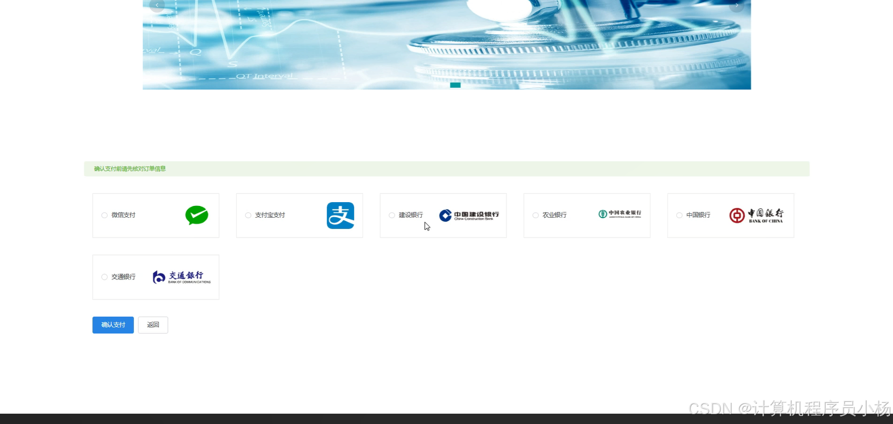Click the Agricultural Bank of China logo
Screen dimensions: 893x424
click(x=620, y=214)
